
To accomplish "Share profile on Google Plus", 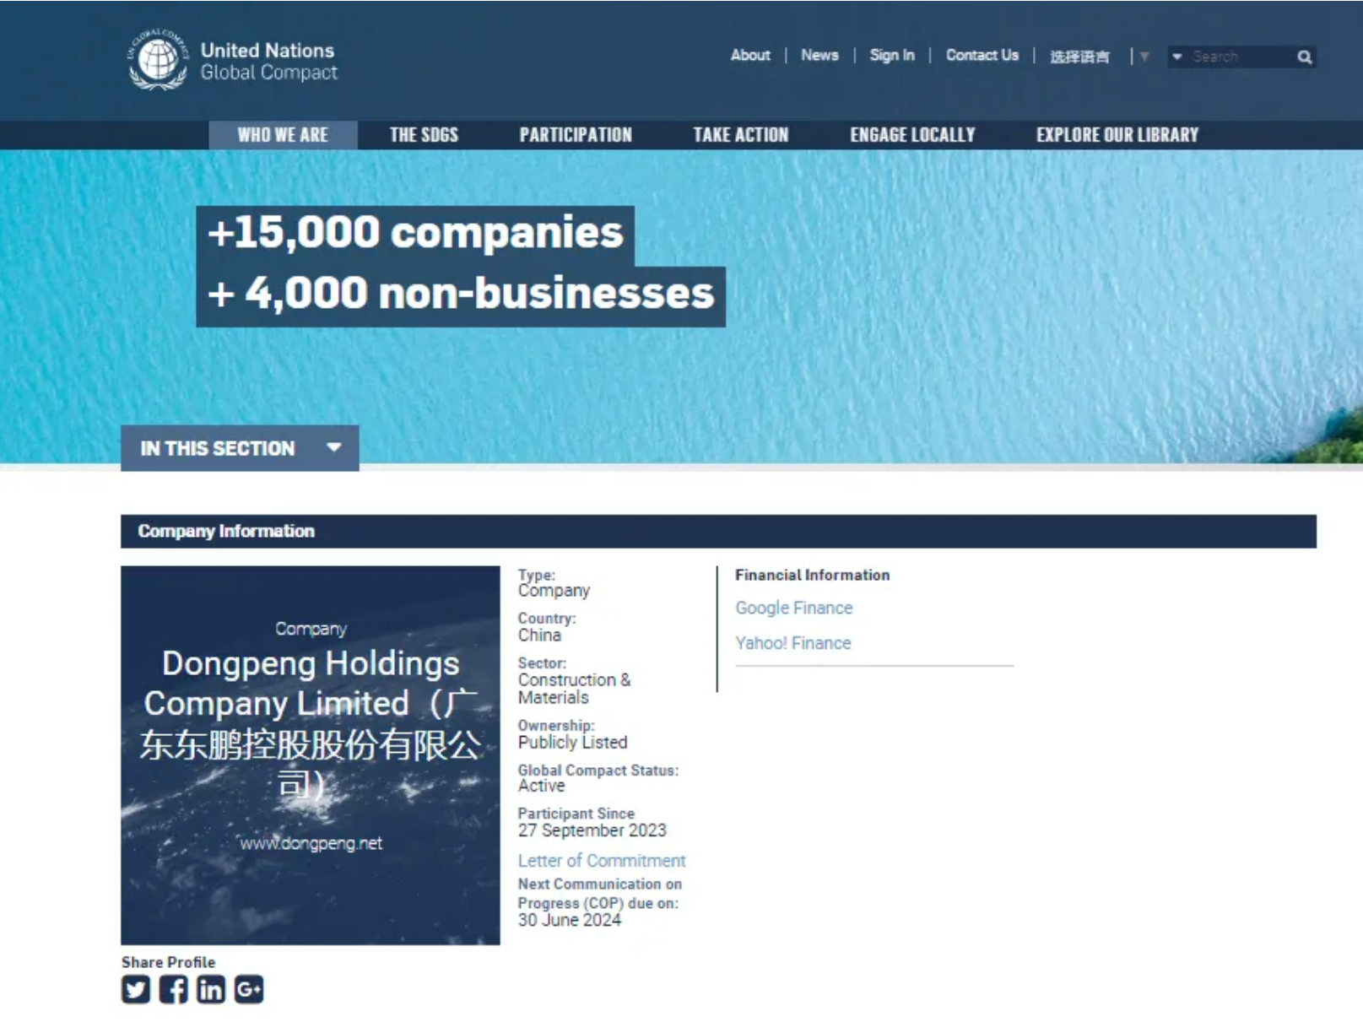I will [249, 989].
